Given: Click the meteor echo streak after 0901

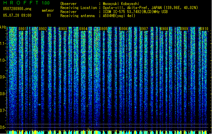Looking at the screenshot, I should pos(39,105).
